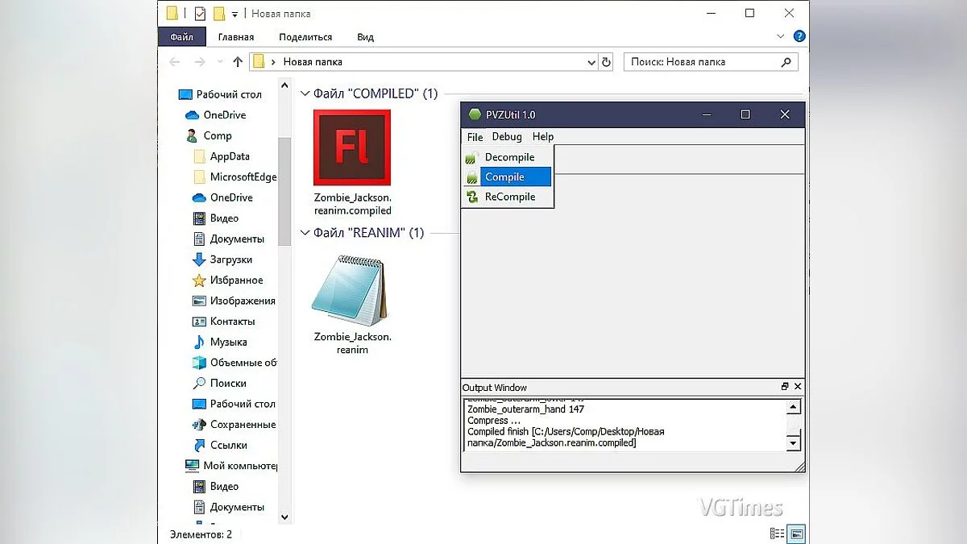Open Поиски folder in tree
The image size is (967, 544).
tap(228, 384)
